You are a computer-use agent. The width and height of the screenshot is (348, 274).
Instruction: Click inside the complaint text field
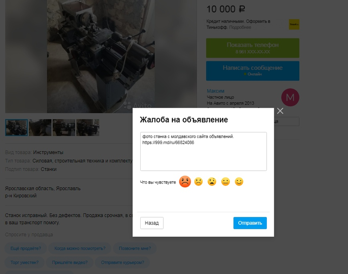point(203,151)
